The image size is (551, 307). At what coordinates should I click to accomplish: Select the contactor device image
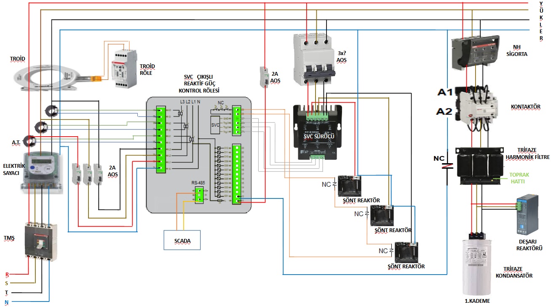coord(477,108)
